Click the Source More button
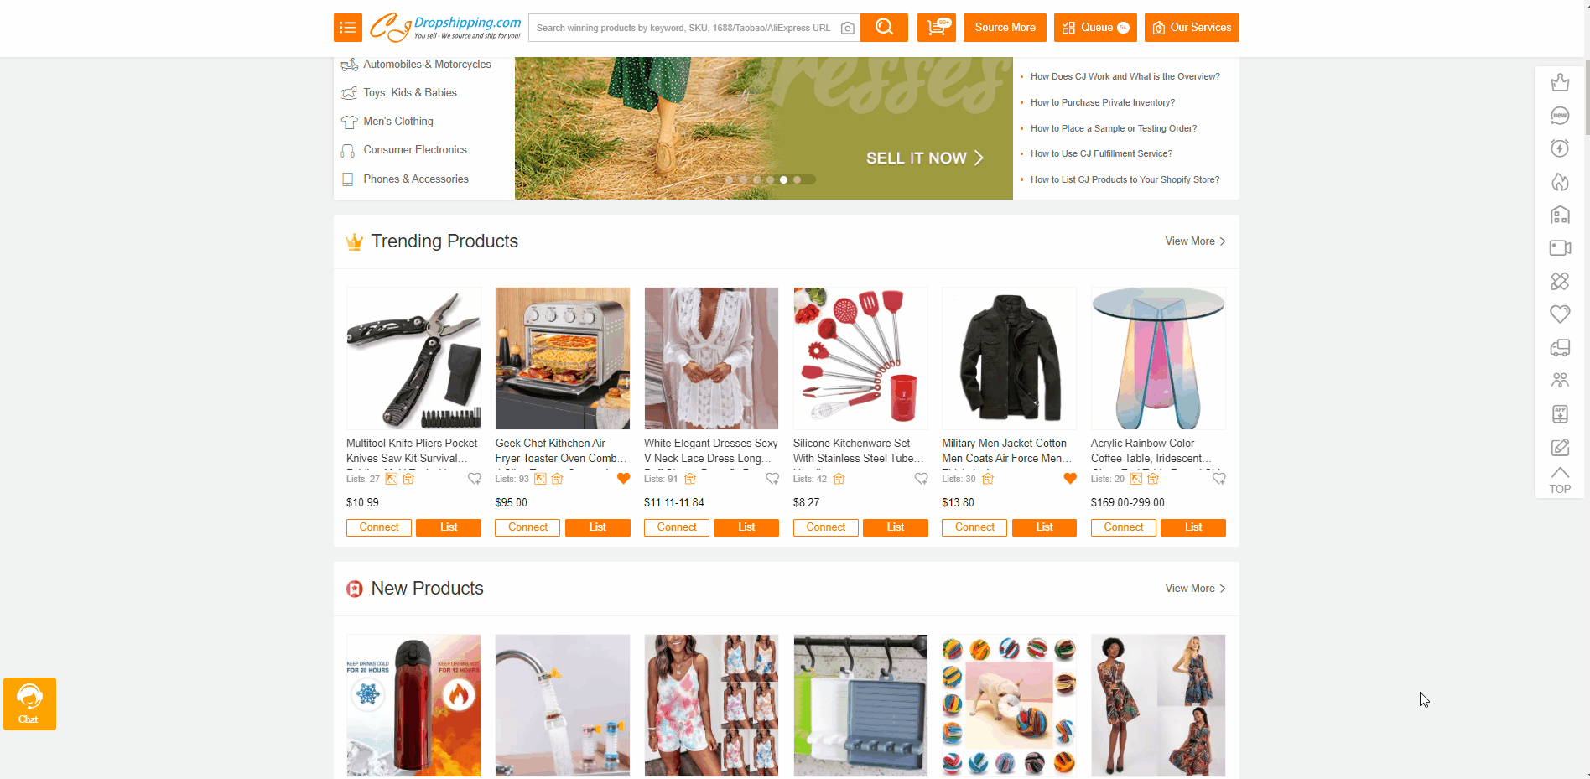The width and height of the screenshot is (1590, 779). (1005, 28)
